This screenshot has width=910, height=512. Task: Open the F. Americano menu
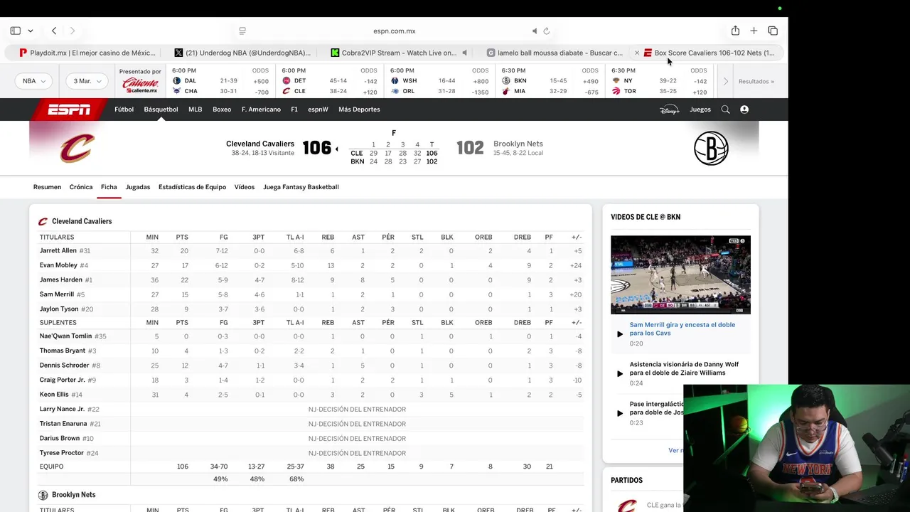pyautogui.click(x=261, y=110)
